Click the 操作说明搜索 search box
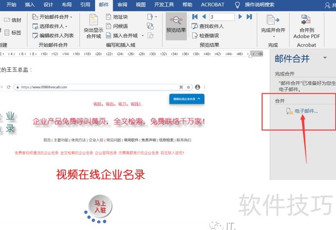The image size is (336, 230). click(260, 5)
